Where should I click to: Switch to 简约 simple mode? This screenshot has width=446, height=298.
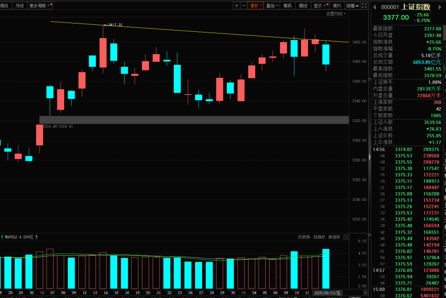[337, 5]
